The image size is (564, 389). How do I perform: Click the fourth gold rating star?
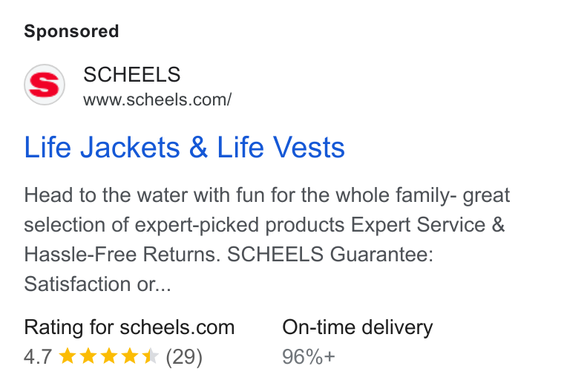pos(129,356)
